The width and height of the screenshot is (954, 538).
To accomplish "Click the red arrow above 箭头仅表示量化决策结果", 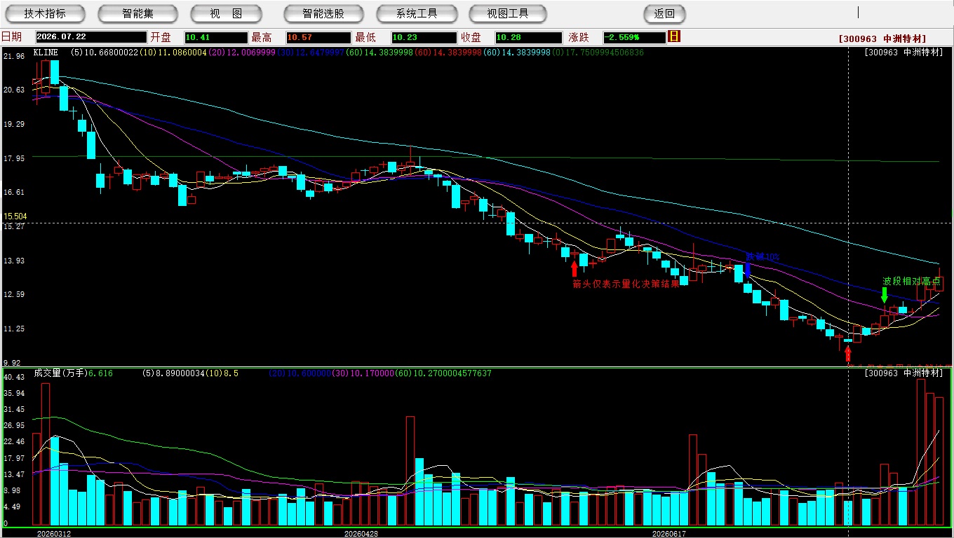I will coord(575,268).
